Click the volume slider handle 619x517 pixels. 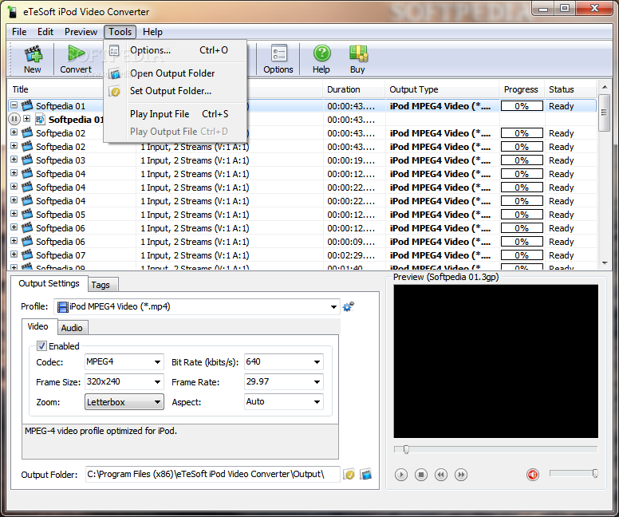[x=595, y=473]
